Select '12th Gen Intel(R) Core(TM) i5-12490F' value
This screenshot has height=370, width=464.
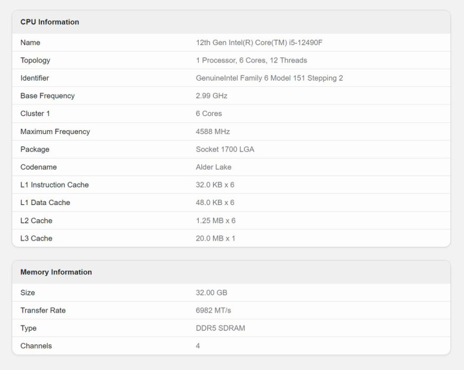(x=259, y=43)
